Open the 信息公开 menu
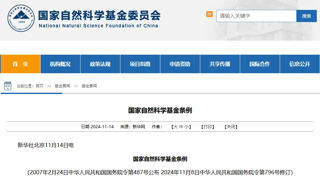The height and width of the screenshot is (180, 320). point(300,64)
